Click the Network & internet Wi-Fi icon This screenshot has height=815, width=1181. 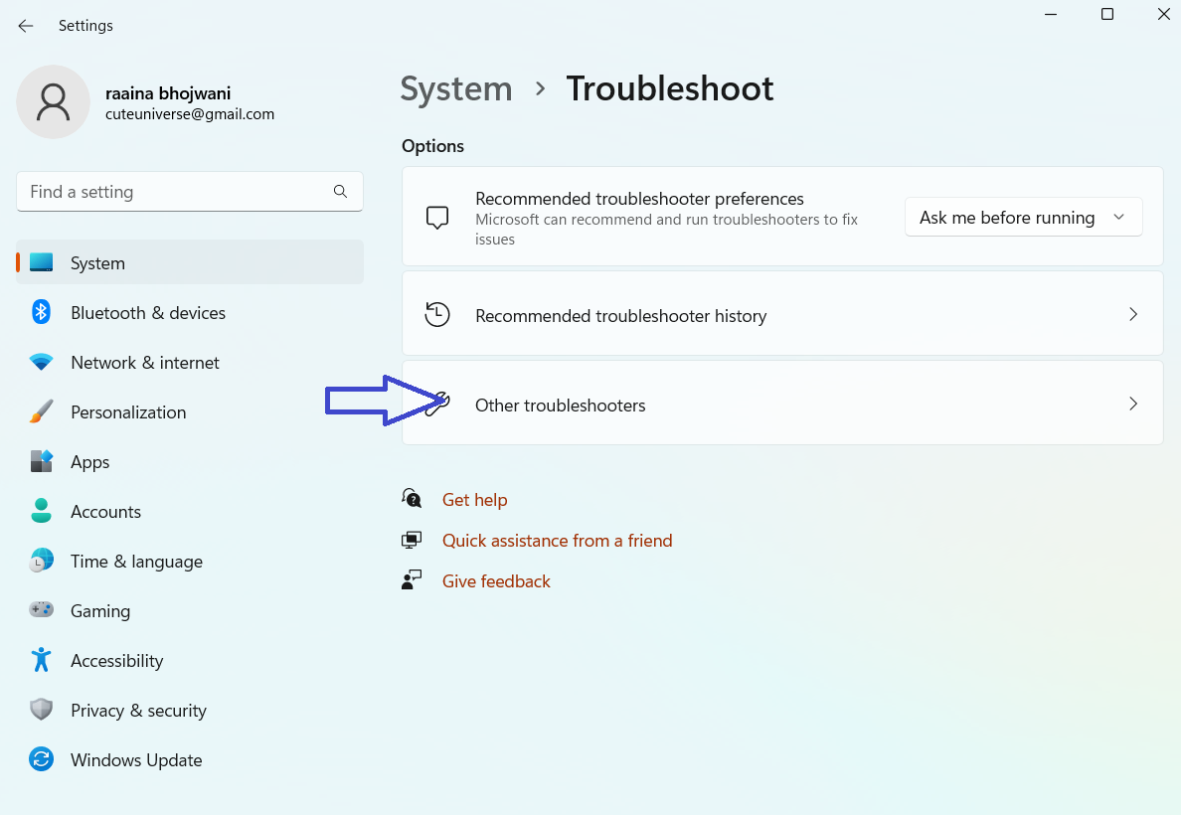(41, 363)
